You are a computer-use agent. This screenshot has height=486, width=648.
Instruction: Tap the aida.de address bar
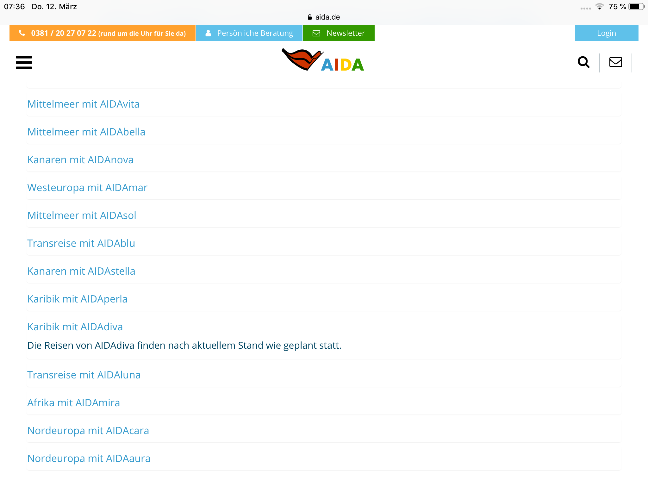pos(324,17)
